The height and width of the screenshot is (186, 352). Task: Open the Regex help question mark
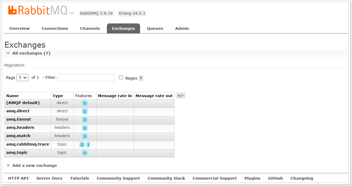click(141, 78)
